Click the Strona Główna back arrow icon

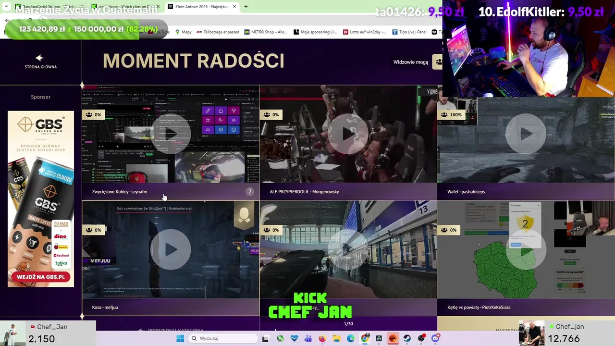click(x=40, y=58)
